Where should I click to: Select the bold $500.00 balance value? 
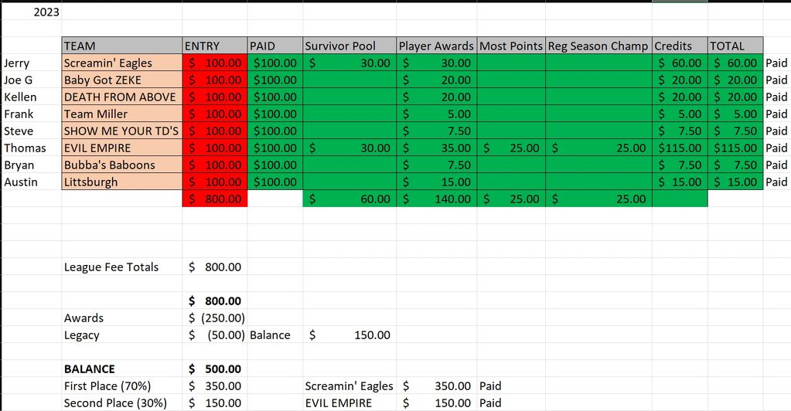coord(215,369)
